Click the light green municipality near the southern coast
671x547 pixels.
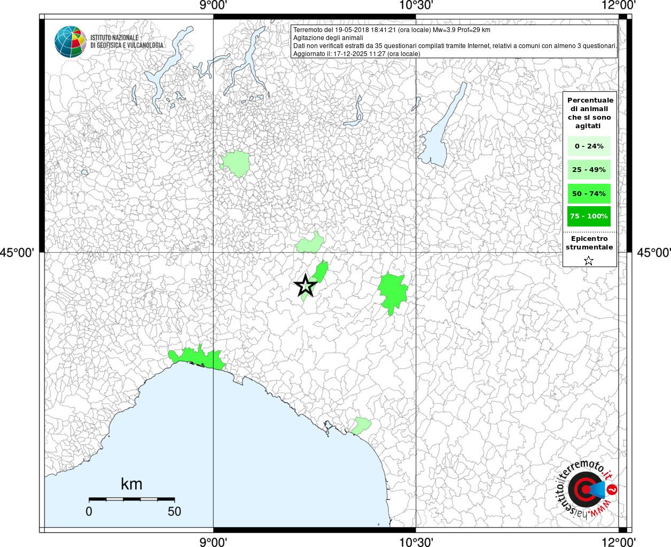(361, 425)
